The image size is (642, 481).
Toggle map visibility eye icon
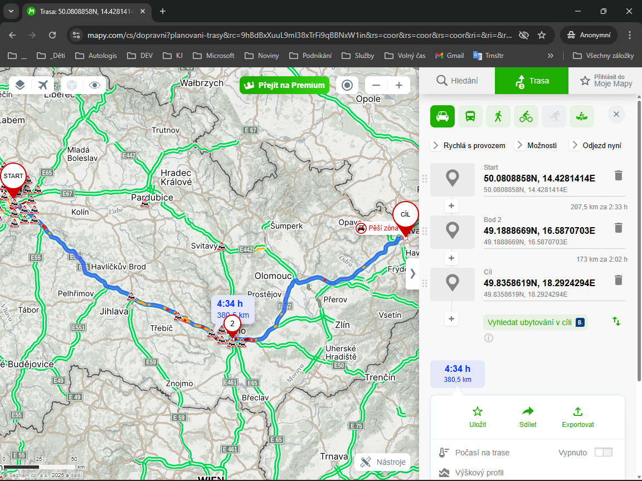pos(95,85)
